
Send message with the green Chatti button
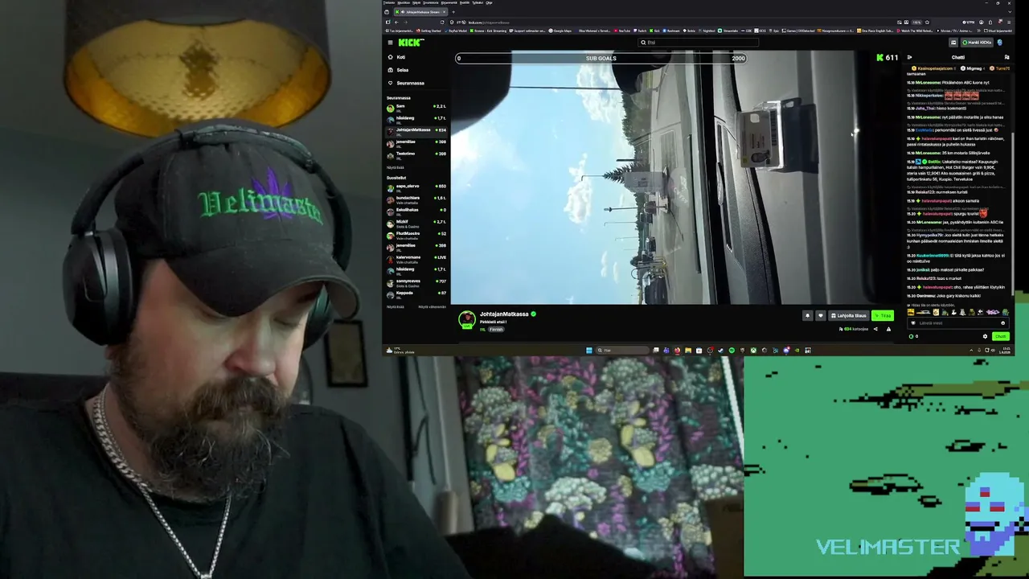(1000, 336)
